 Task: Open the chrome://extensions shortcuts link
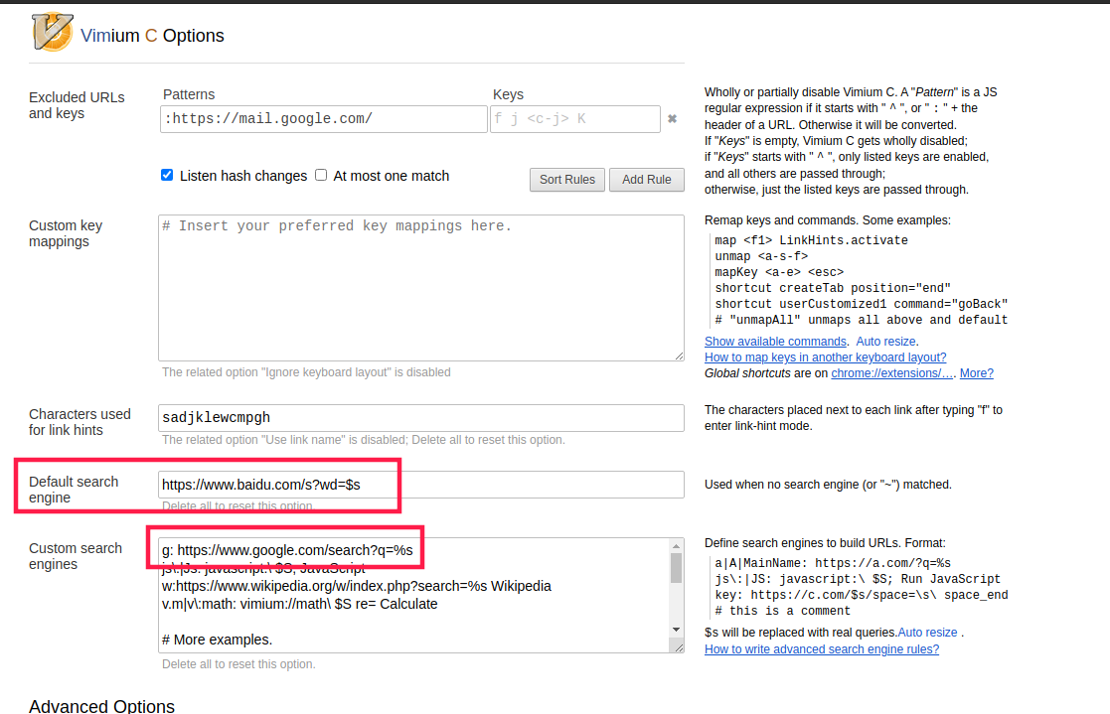coord(892,373)
